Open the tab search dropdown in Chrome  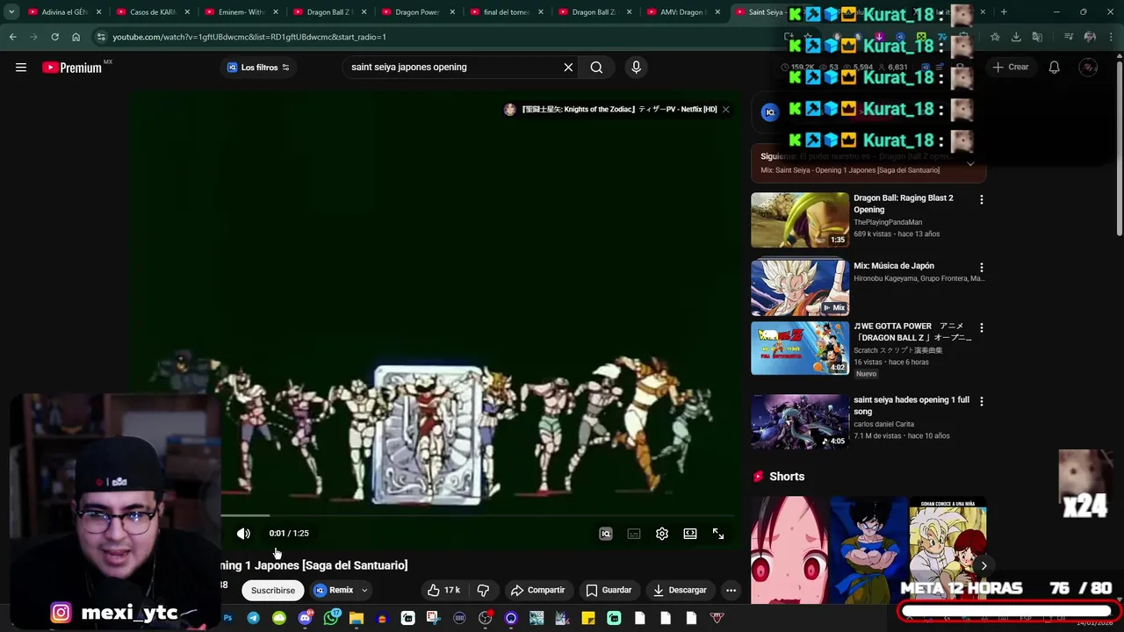coord(11,12)
